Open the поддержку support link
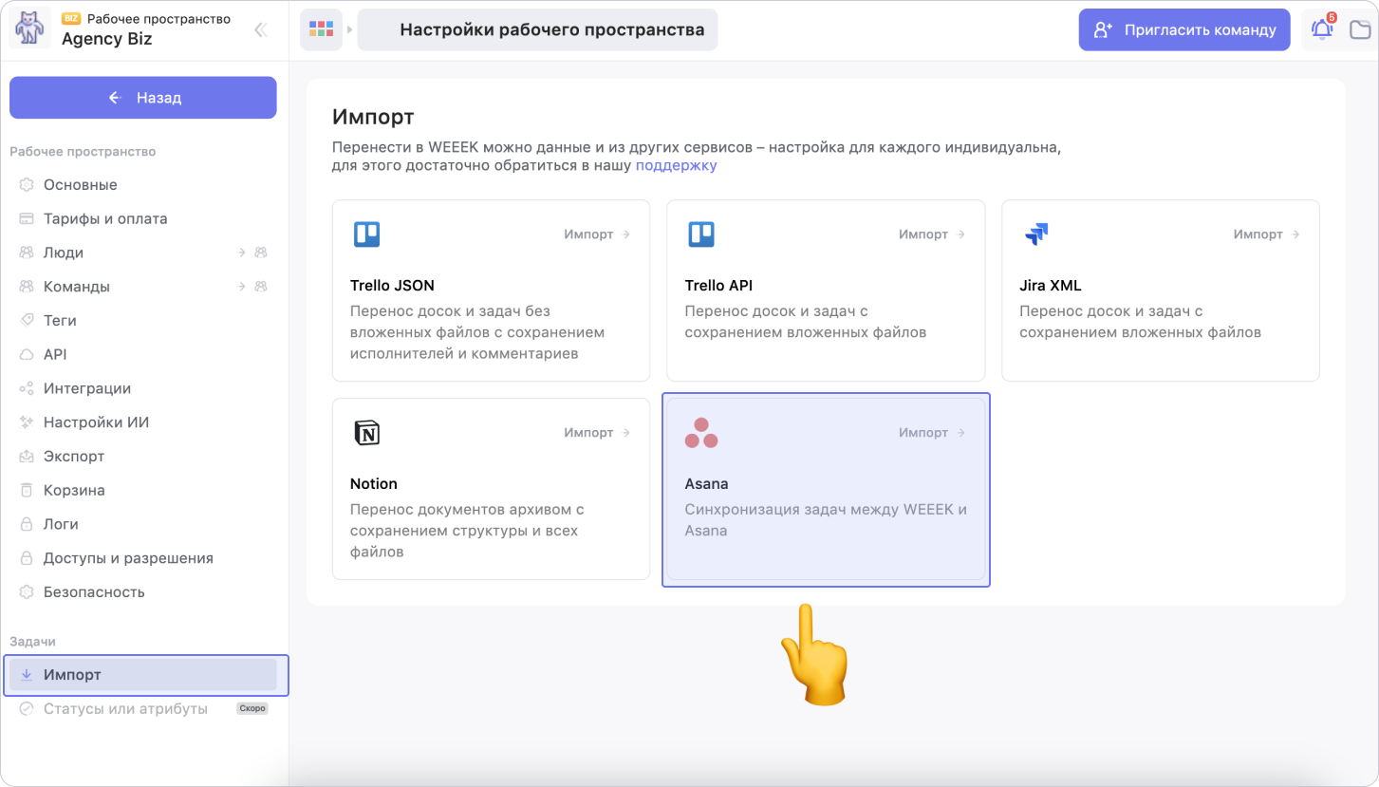This screenshot has height=787, width=1379. (x=676, y=165)
